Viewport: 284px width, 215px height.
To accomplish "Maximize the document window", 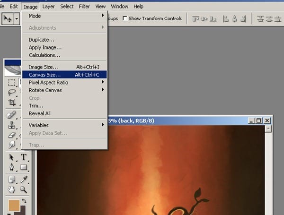I will [x=259, y=120].
